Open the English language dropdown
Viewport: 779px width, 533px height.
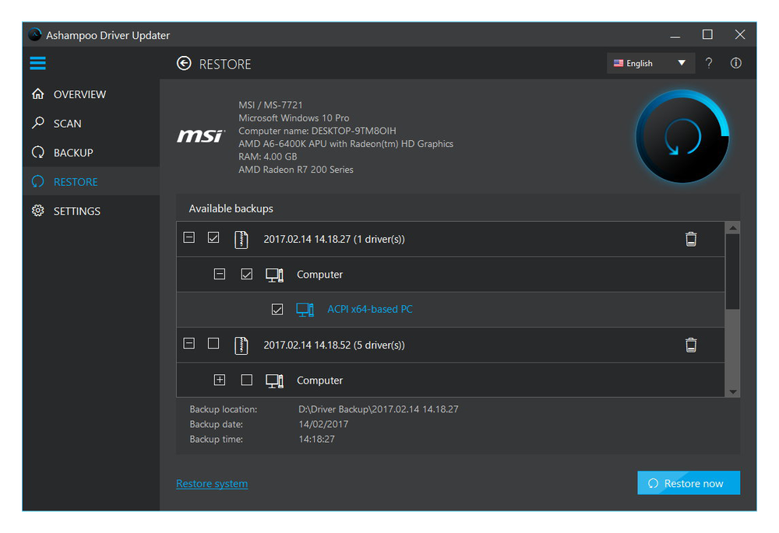(650, 63)
